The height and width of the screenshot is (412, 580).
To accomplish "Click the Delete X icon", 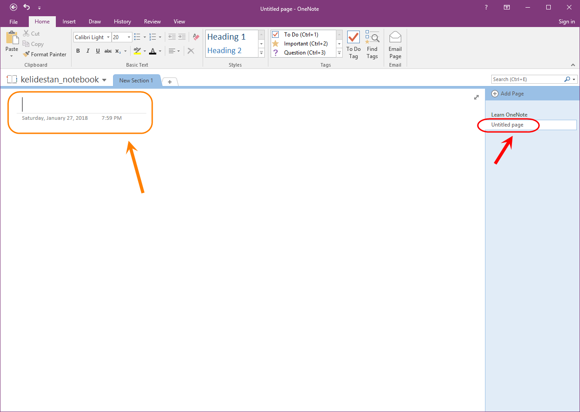I will click(191, 51).
